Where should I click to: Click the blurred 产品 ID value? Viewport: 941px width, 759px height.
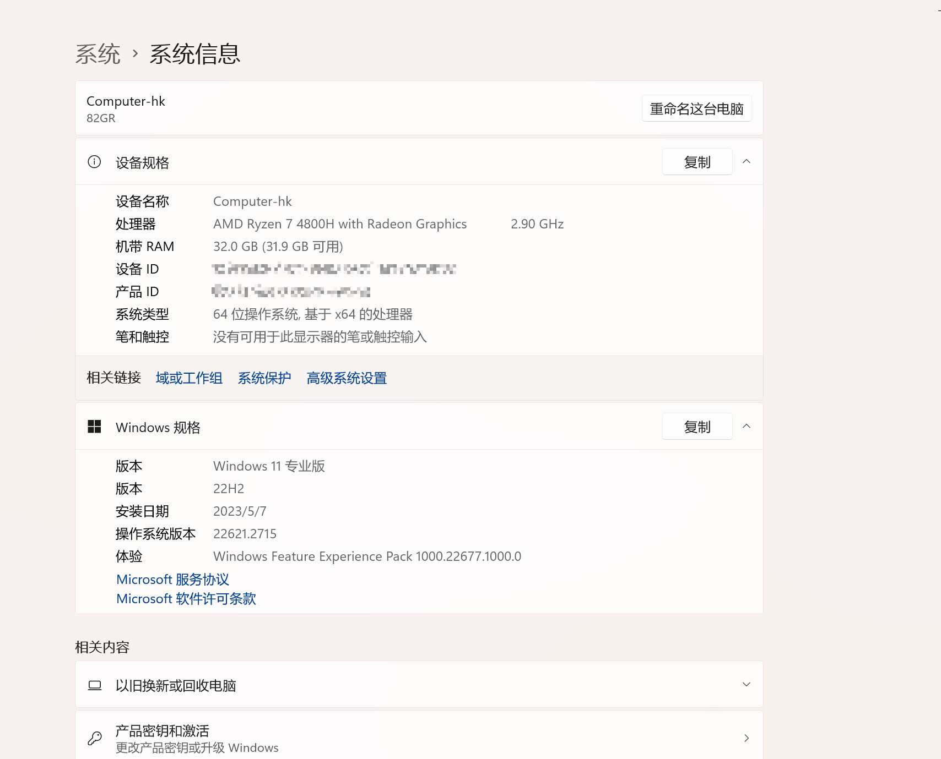click(291, 291)
